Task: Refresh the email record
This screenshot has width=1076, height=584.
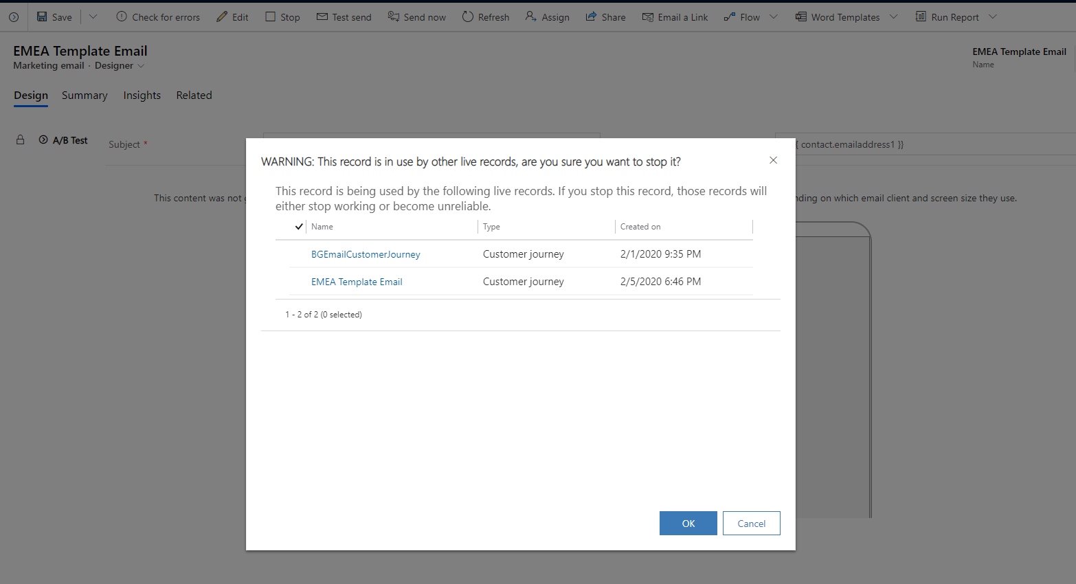Action: click(486, 16)
